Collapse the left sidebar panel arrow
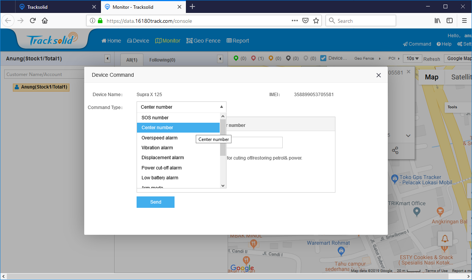 (x=107, y=59)
